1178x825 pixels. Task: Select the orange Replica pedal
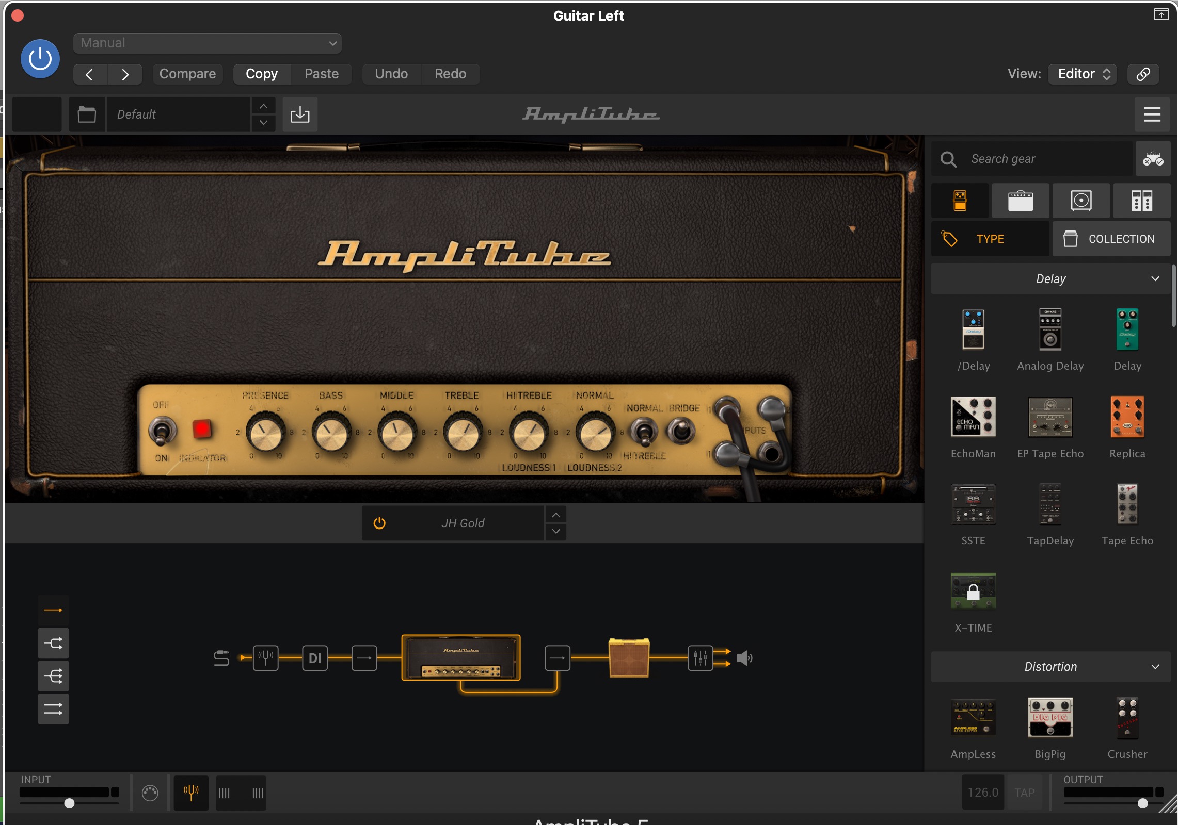[x=1127, y=417]
